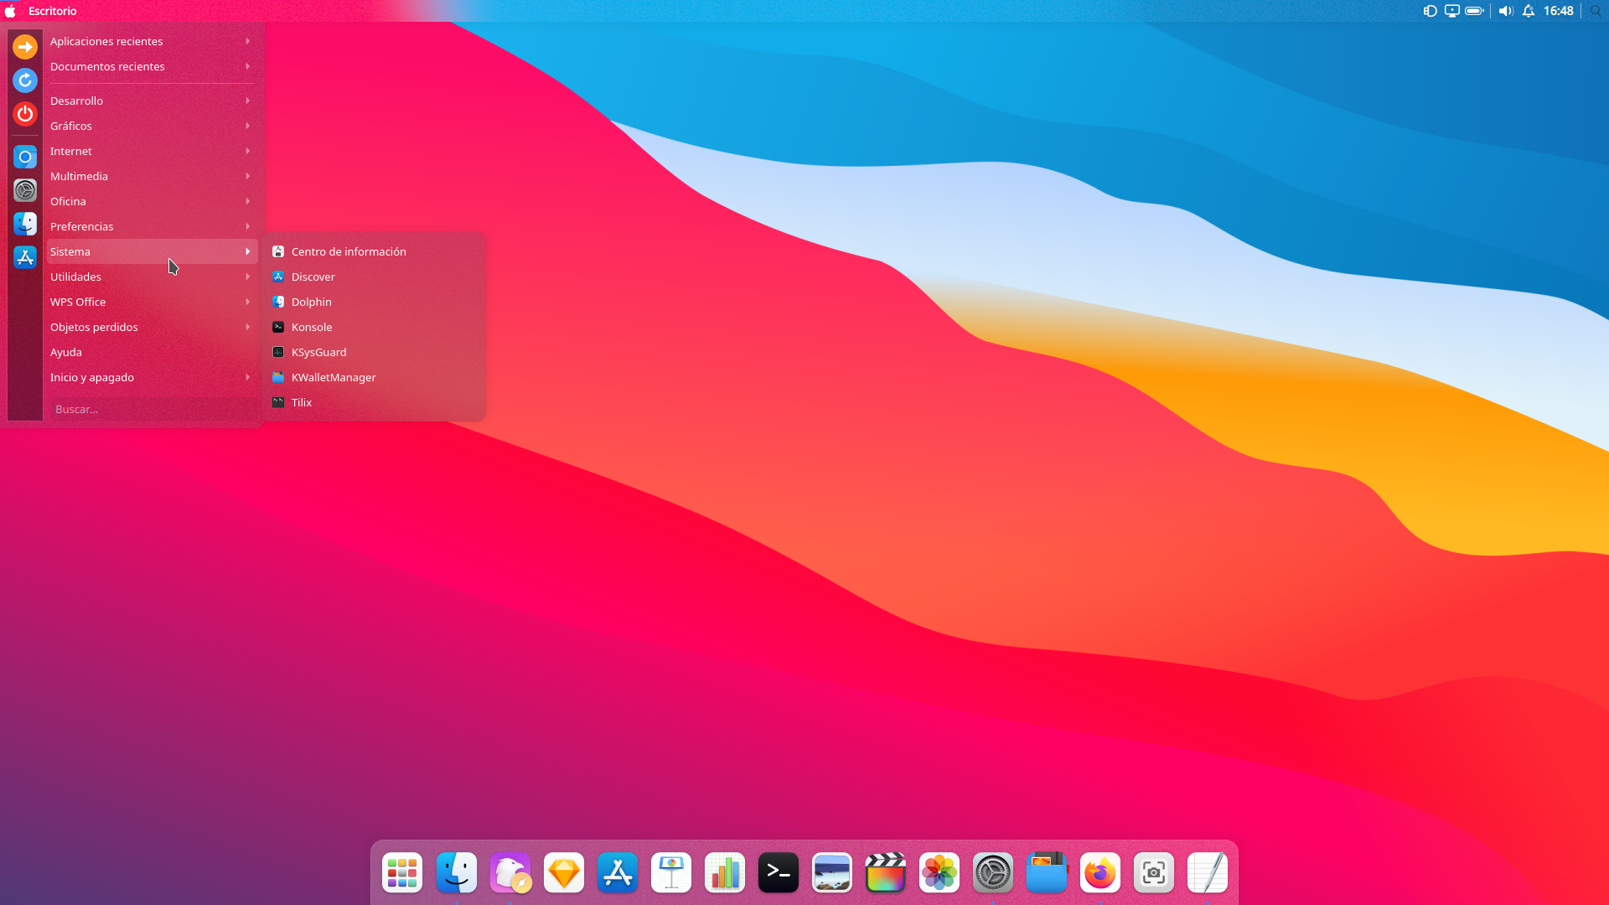The width and height of the screenshot is (1609, 905).
Task: Open the App Store icon in menu sidebar
Action: coord(25,257)
